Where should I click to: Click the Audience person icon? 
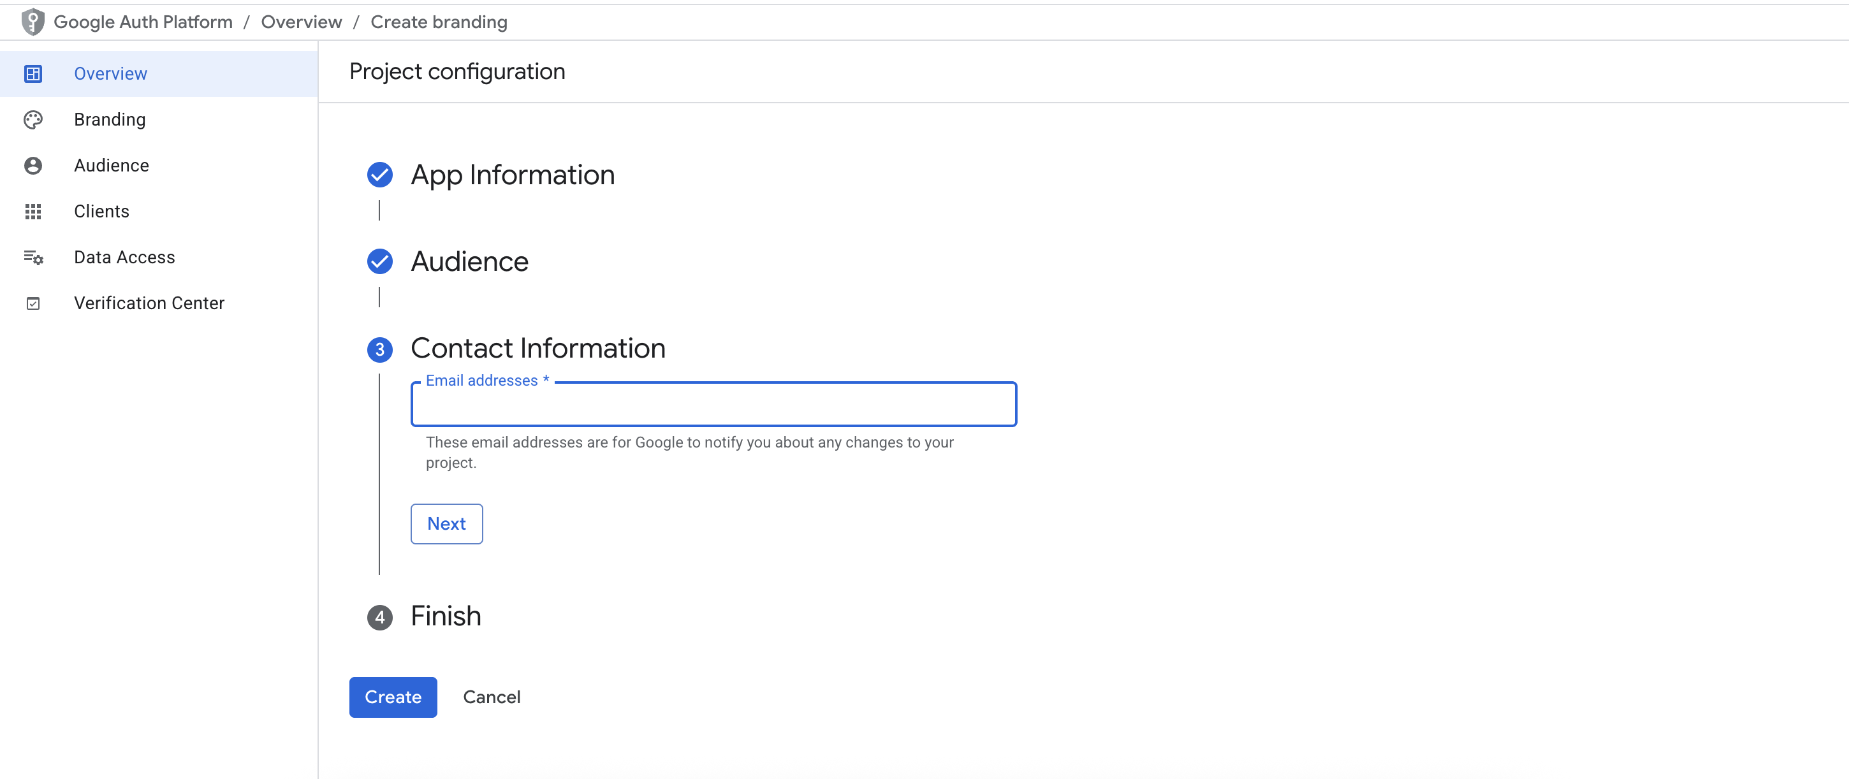tap(33, 165)
